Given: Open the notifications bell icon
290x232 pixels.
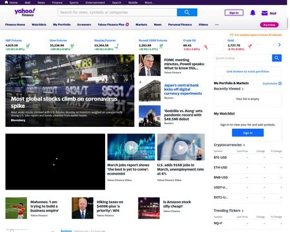Looking at the screenshot, I should pyautogui.click(x=253, y=13).
